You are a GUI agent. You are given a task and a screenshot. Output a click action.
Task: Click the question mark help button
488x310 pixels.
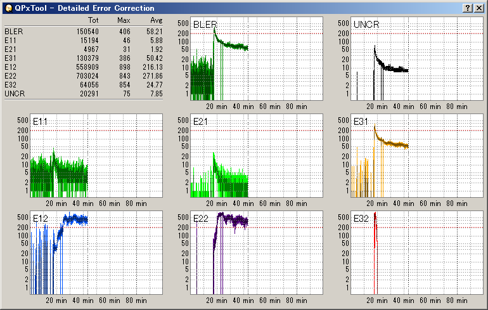(x=467, y=8)
